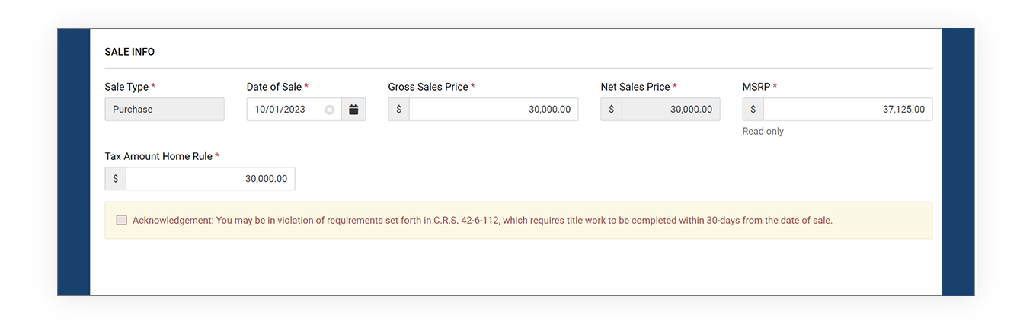The image size is (1036, 325).
Task: Click the SALE INFO section heading
Action: coord(129,52)
